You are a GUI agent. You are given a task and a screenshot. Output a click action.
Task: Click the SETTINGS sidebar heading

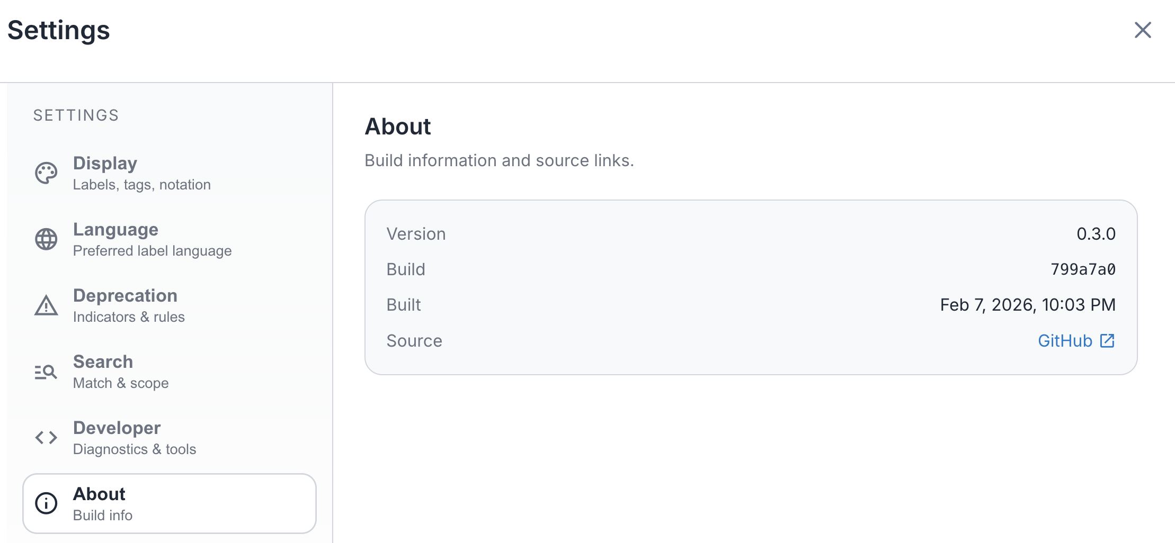coord(76,115)
